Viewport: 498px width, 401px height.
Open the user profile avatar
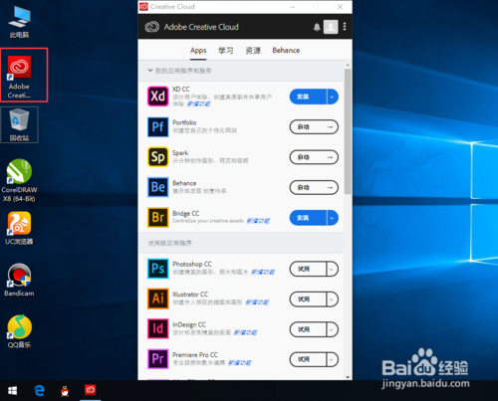coord(331,27)
